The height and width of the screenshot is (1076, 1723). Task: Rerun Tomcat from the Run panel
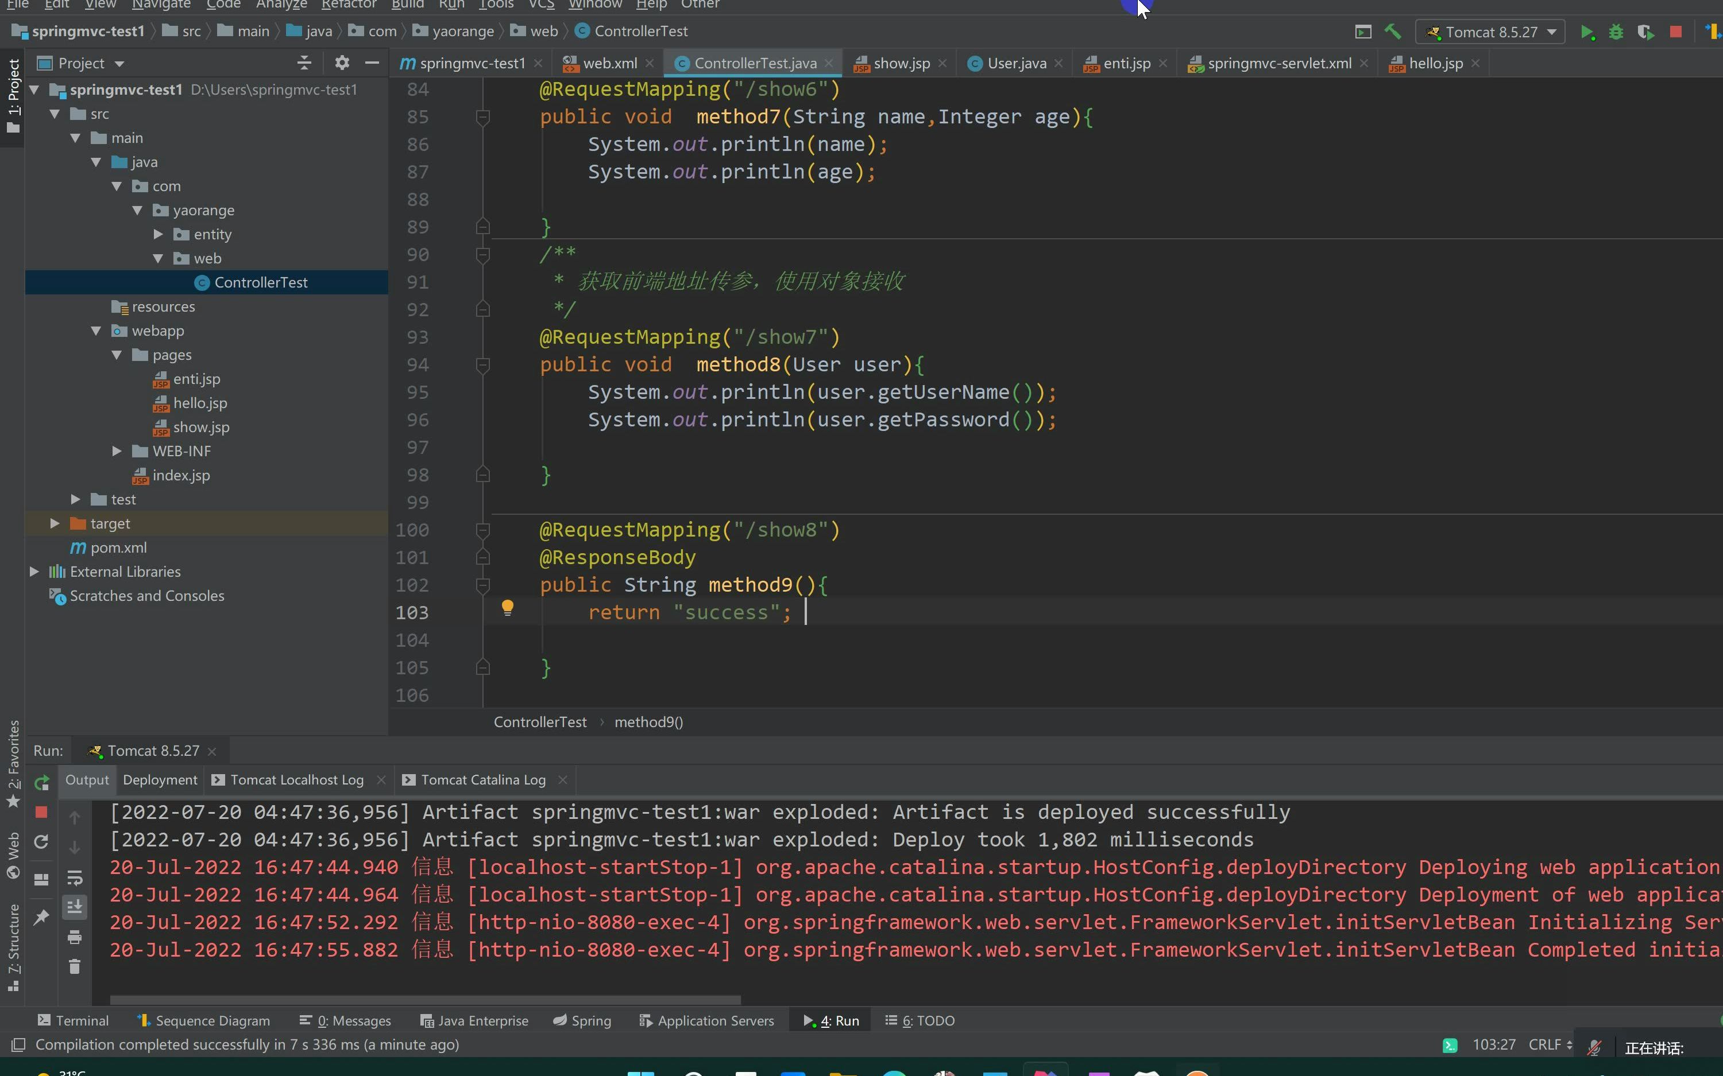click(41, 783)
